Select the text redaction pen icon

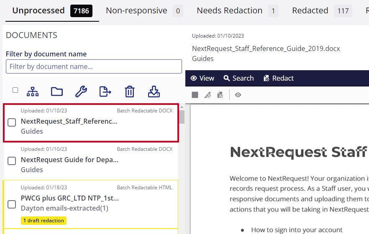coord(208,95)
